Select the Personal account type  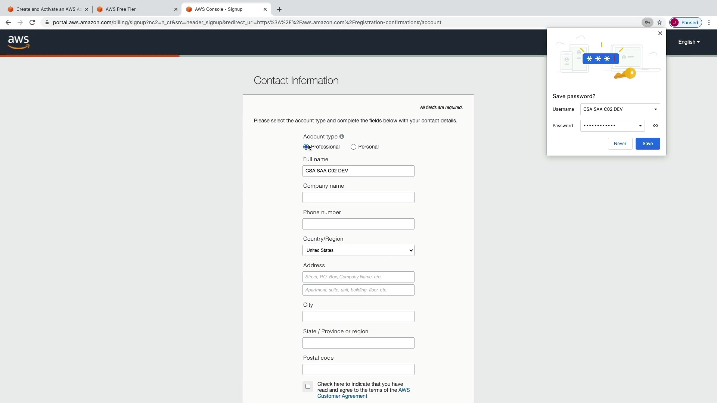click(x=353, y=147)
